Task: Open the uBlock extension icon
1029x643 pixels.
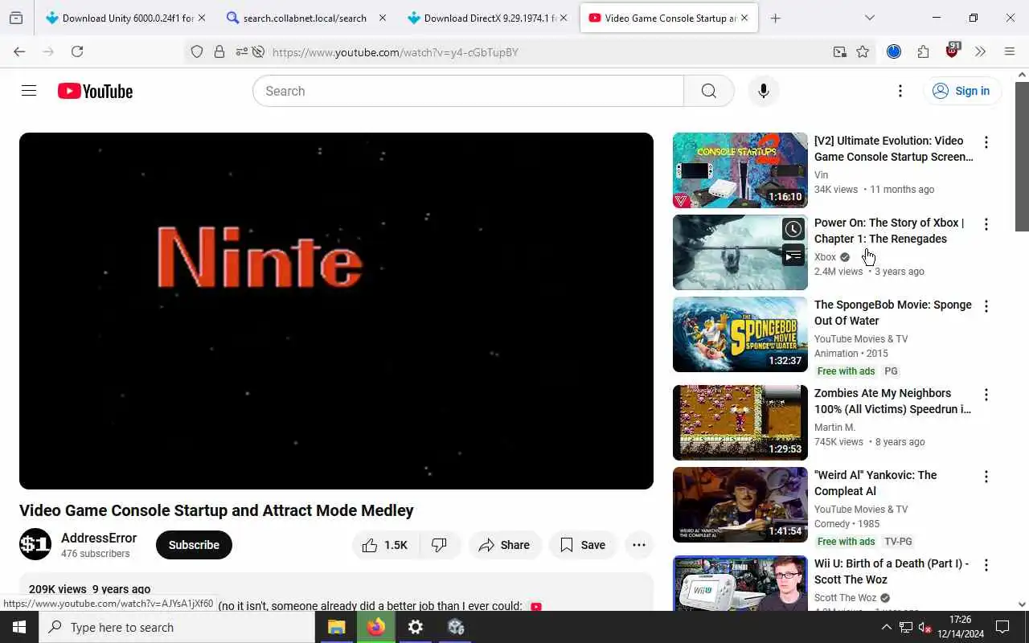Action: click(x=953, y=51)
